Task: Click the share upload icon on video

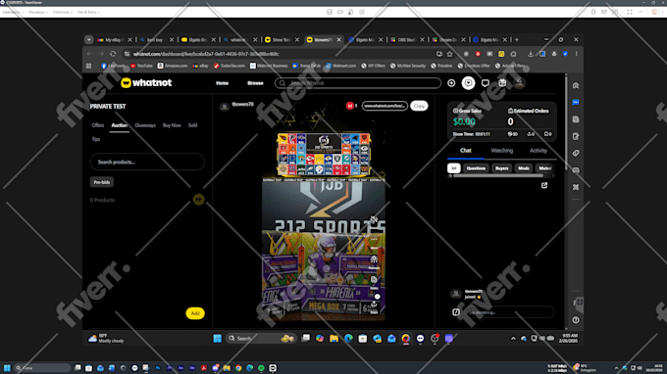Action: (374, 304)
